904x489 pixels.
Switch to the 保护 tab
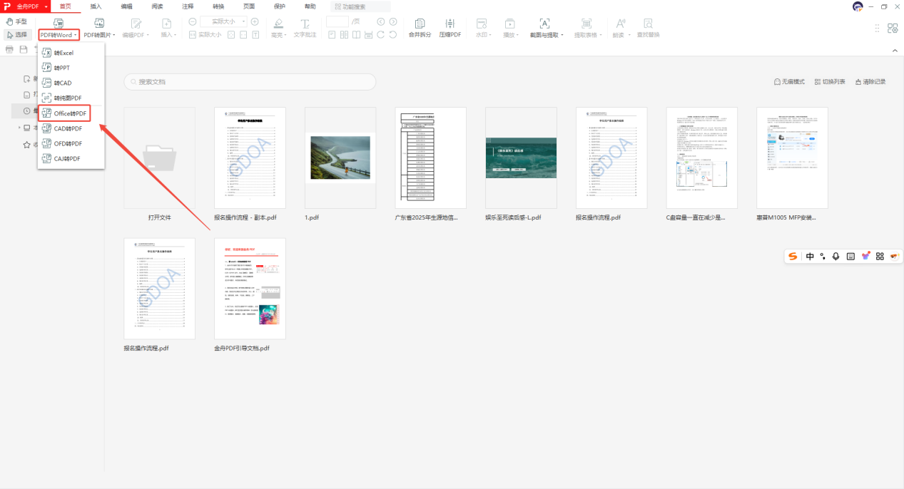point(280,6)
